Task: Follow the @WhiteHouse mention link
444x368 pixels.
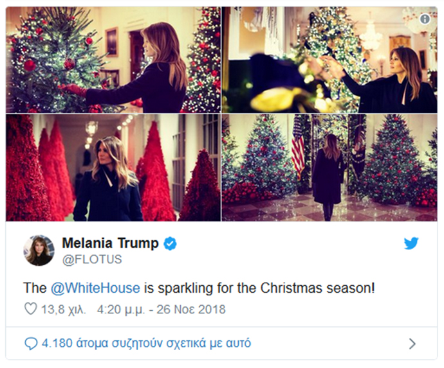Action: 95,288
